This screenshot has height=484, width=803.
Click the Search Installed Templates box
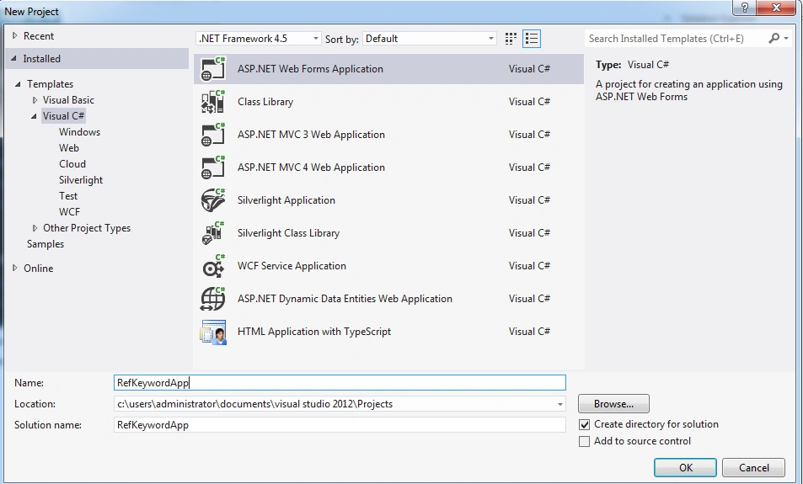coord(676,39)
